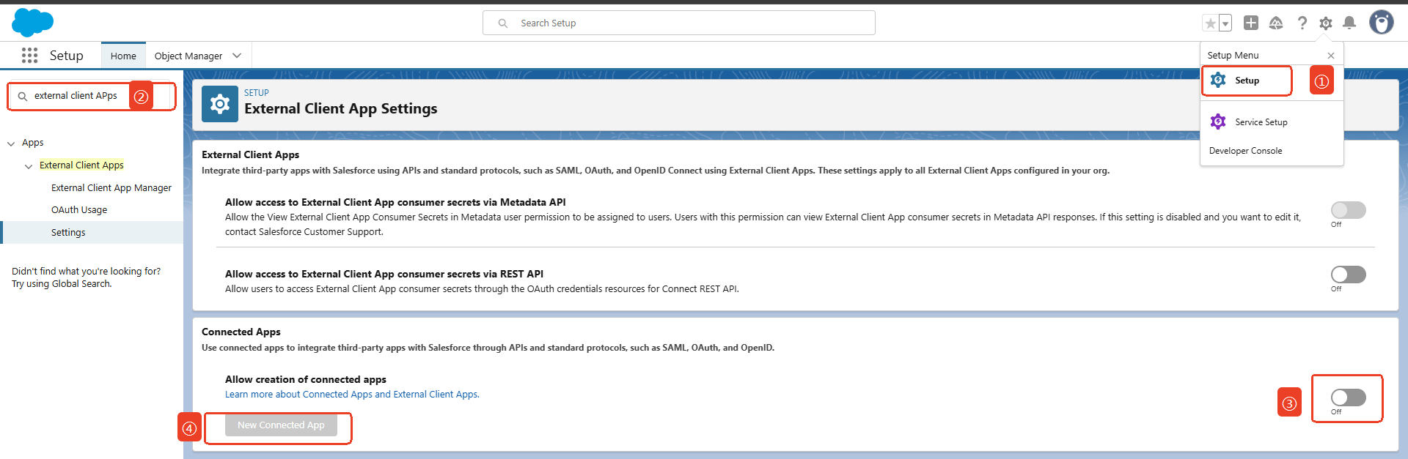Open Developer Console from the menu
This screenshot has height=459, width=1408.
click(1245, 151)
